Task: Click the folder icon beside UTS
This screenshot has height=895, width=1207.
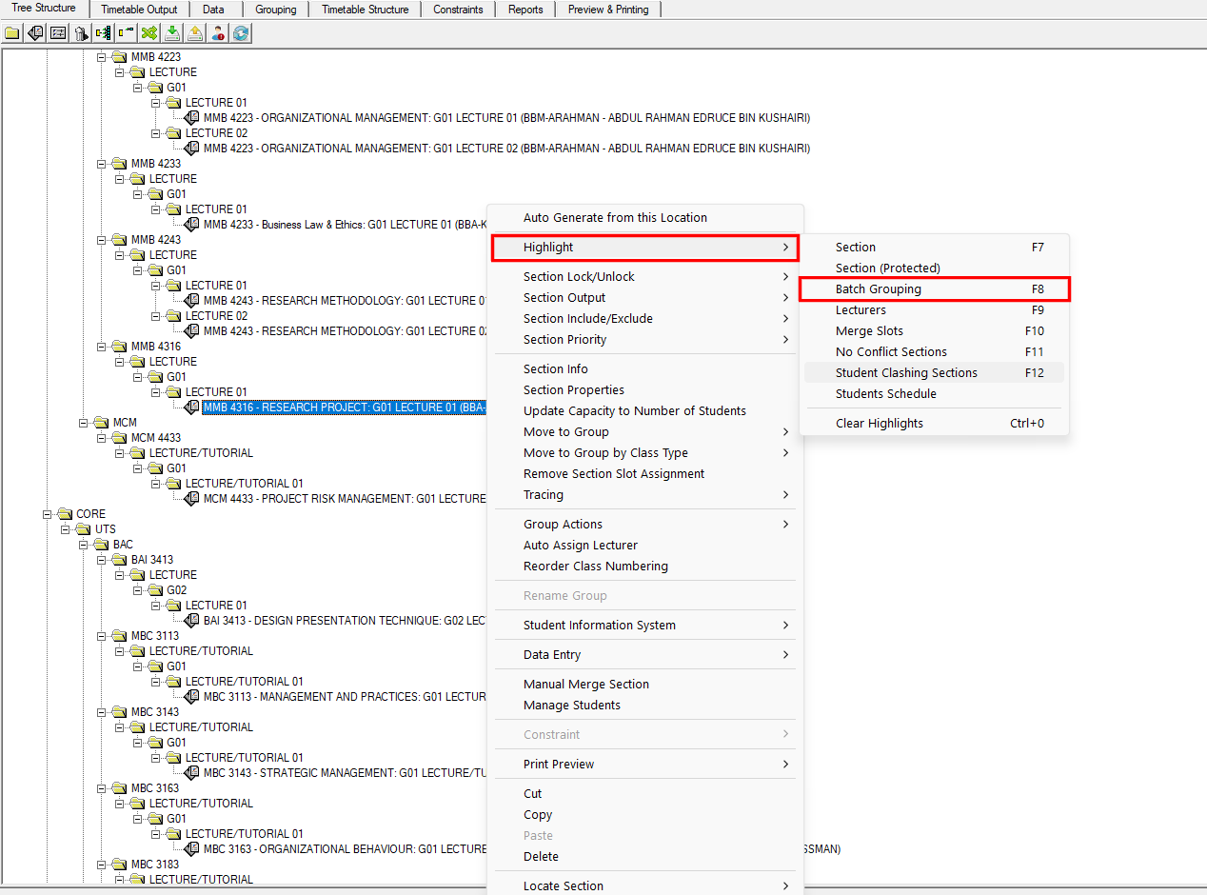Action: click(x=83, y=529)
